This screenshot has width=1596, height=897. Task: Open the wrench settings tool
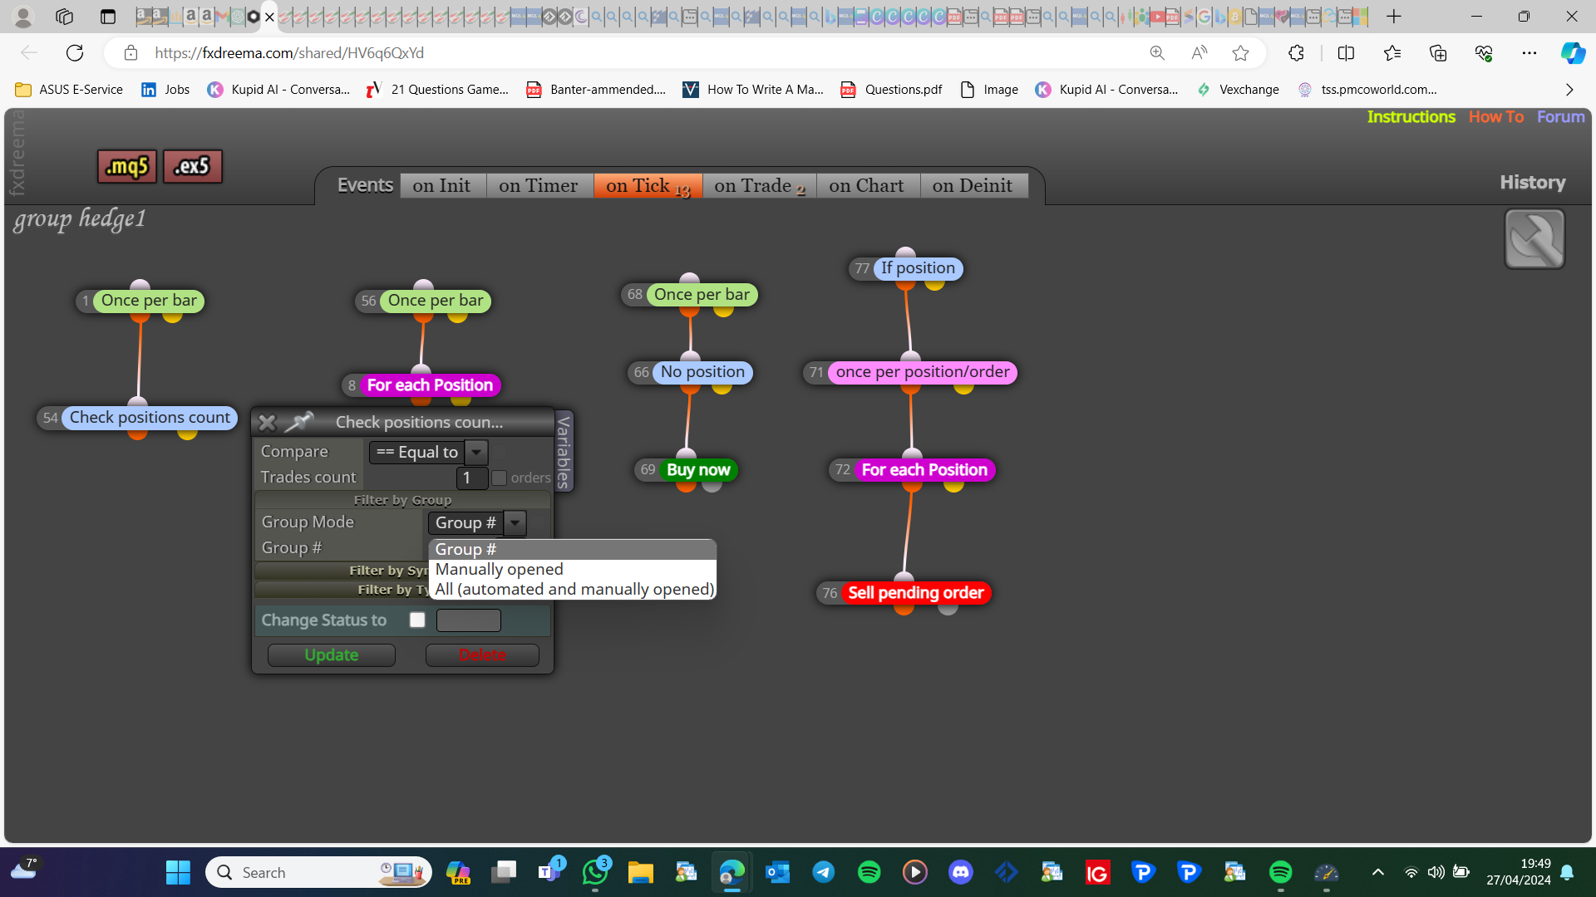1534,239
